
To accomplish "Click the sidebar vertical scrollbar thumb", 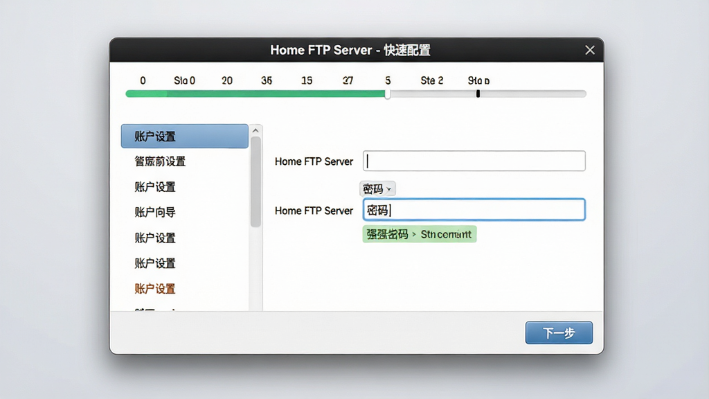I will click(x=255, y=181).
